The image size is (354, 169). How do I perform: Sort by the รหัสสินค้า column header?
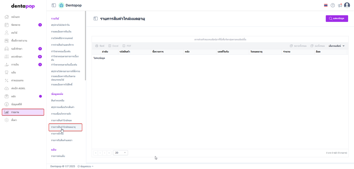coord(134,52)
